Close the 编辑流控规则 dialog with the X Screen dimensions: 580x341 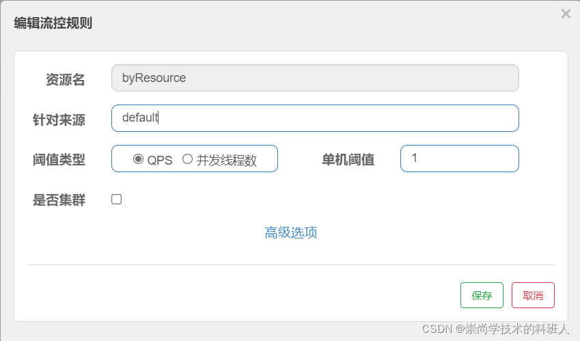(x=566, y=14)
